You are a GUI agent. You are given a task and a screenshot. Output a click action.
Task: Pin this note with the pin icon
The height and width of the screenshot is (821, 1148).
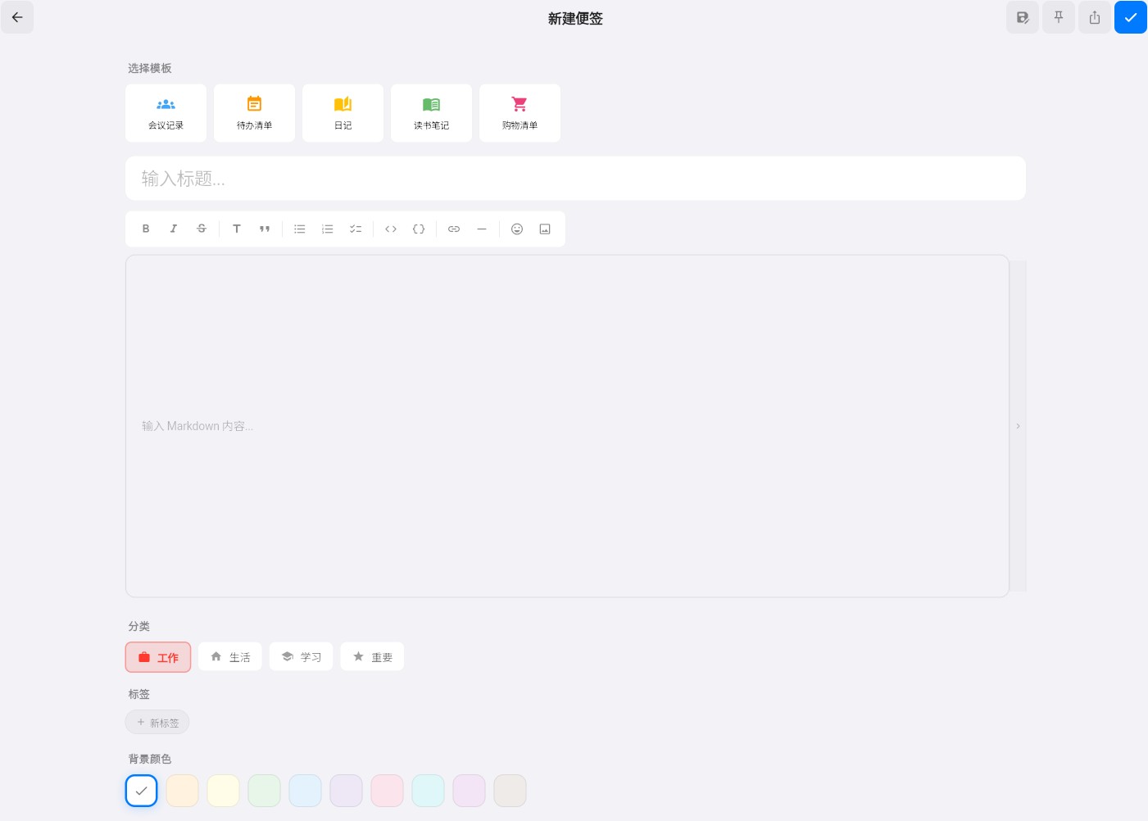pos(1059,17)
